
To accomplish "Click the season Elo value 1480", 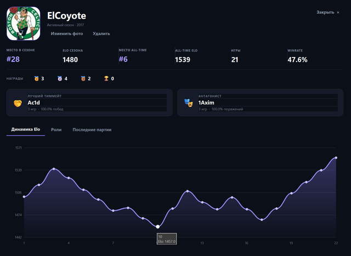I will point(70,60).
